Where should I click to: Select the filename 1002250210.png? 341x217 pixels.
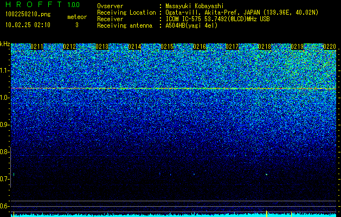coord(28,15)
